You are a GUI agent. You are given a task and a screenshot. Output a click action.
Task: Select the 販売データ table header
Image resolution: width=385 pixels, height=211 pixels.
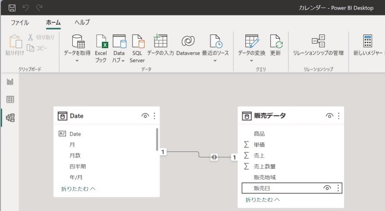tap(291, 116)
